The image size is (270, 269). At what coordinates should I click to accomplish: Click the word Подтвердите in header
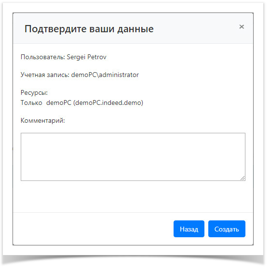pyautogui.click(x=55, y=29)
